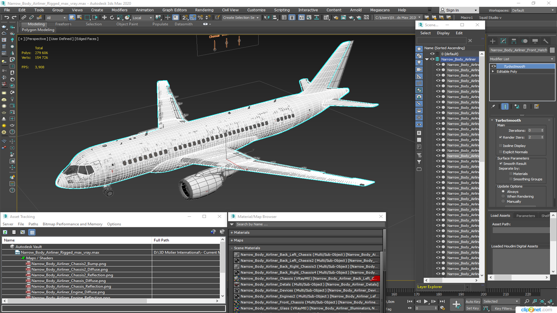The height and width of the screenshot is (313, 557).
Task: Open the Modifier List dropdown
Action: pos(522,59)
